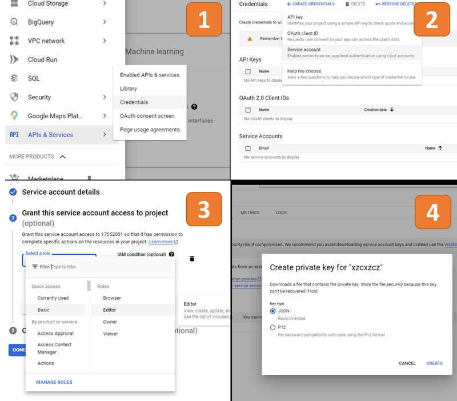
Task: Click the Cloud Run icon
Action: 14,60
